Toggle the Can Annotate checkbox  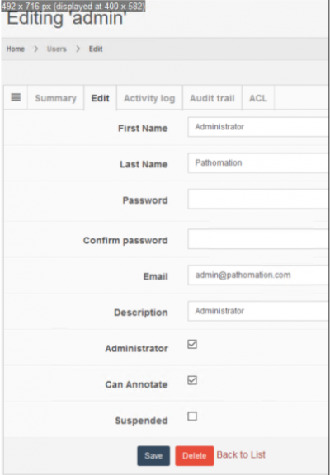[x=192, y=380]
